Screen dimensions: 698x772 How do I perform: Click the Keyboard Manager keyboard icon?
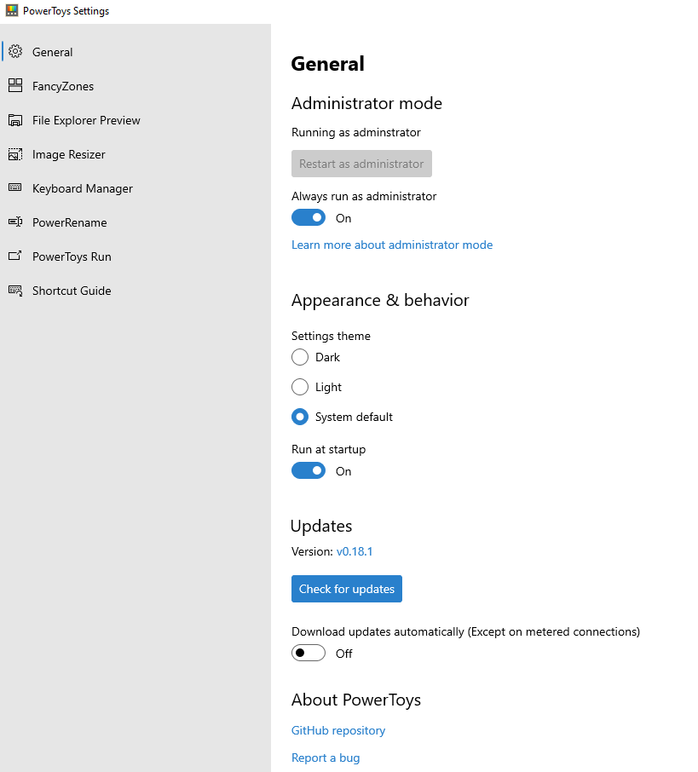(15, 187)
